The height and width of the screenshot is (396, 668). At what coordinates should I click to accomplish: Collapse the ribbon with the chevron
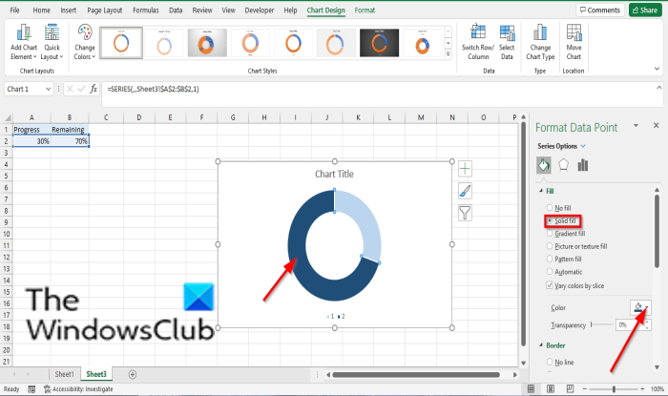click(x=657, y=69)
